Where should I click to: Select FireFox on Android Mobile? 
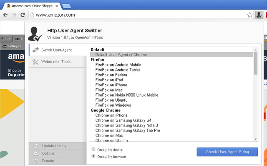[118, 65]
